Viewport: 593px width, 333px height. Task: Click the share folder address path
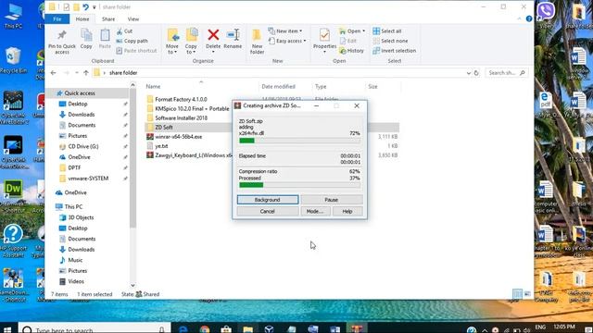point(123,73)
